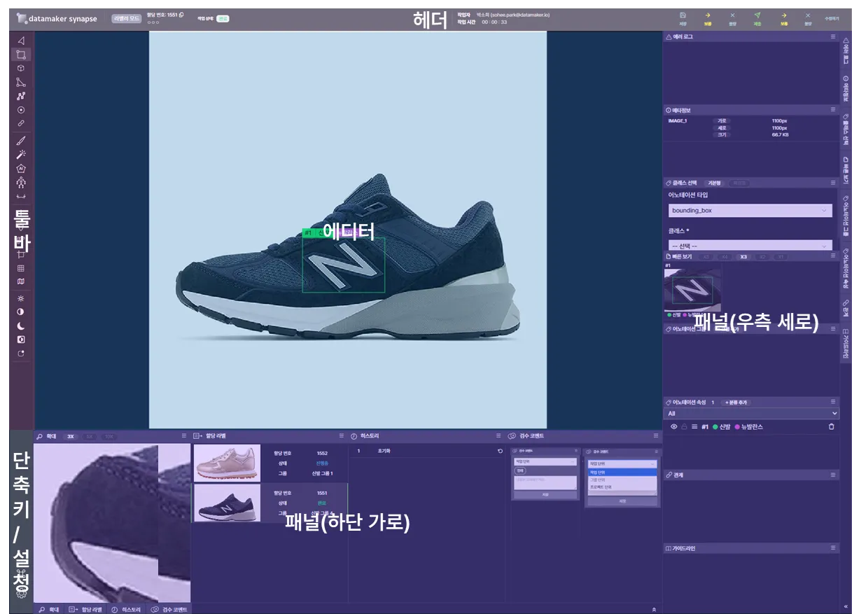Choose 그룹 단위 in the dropdown list
The height and width of the screenshot is (614, 852).
pos(622,480)
